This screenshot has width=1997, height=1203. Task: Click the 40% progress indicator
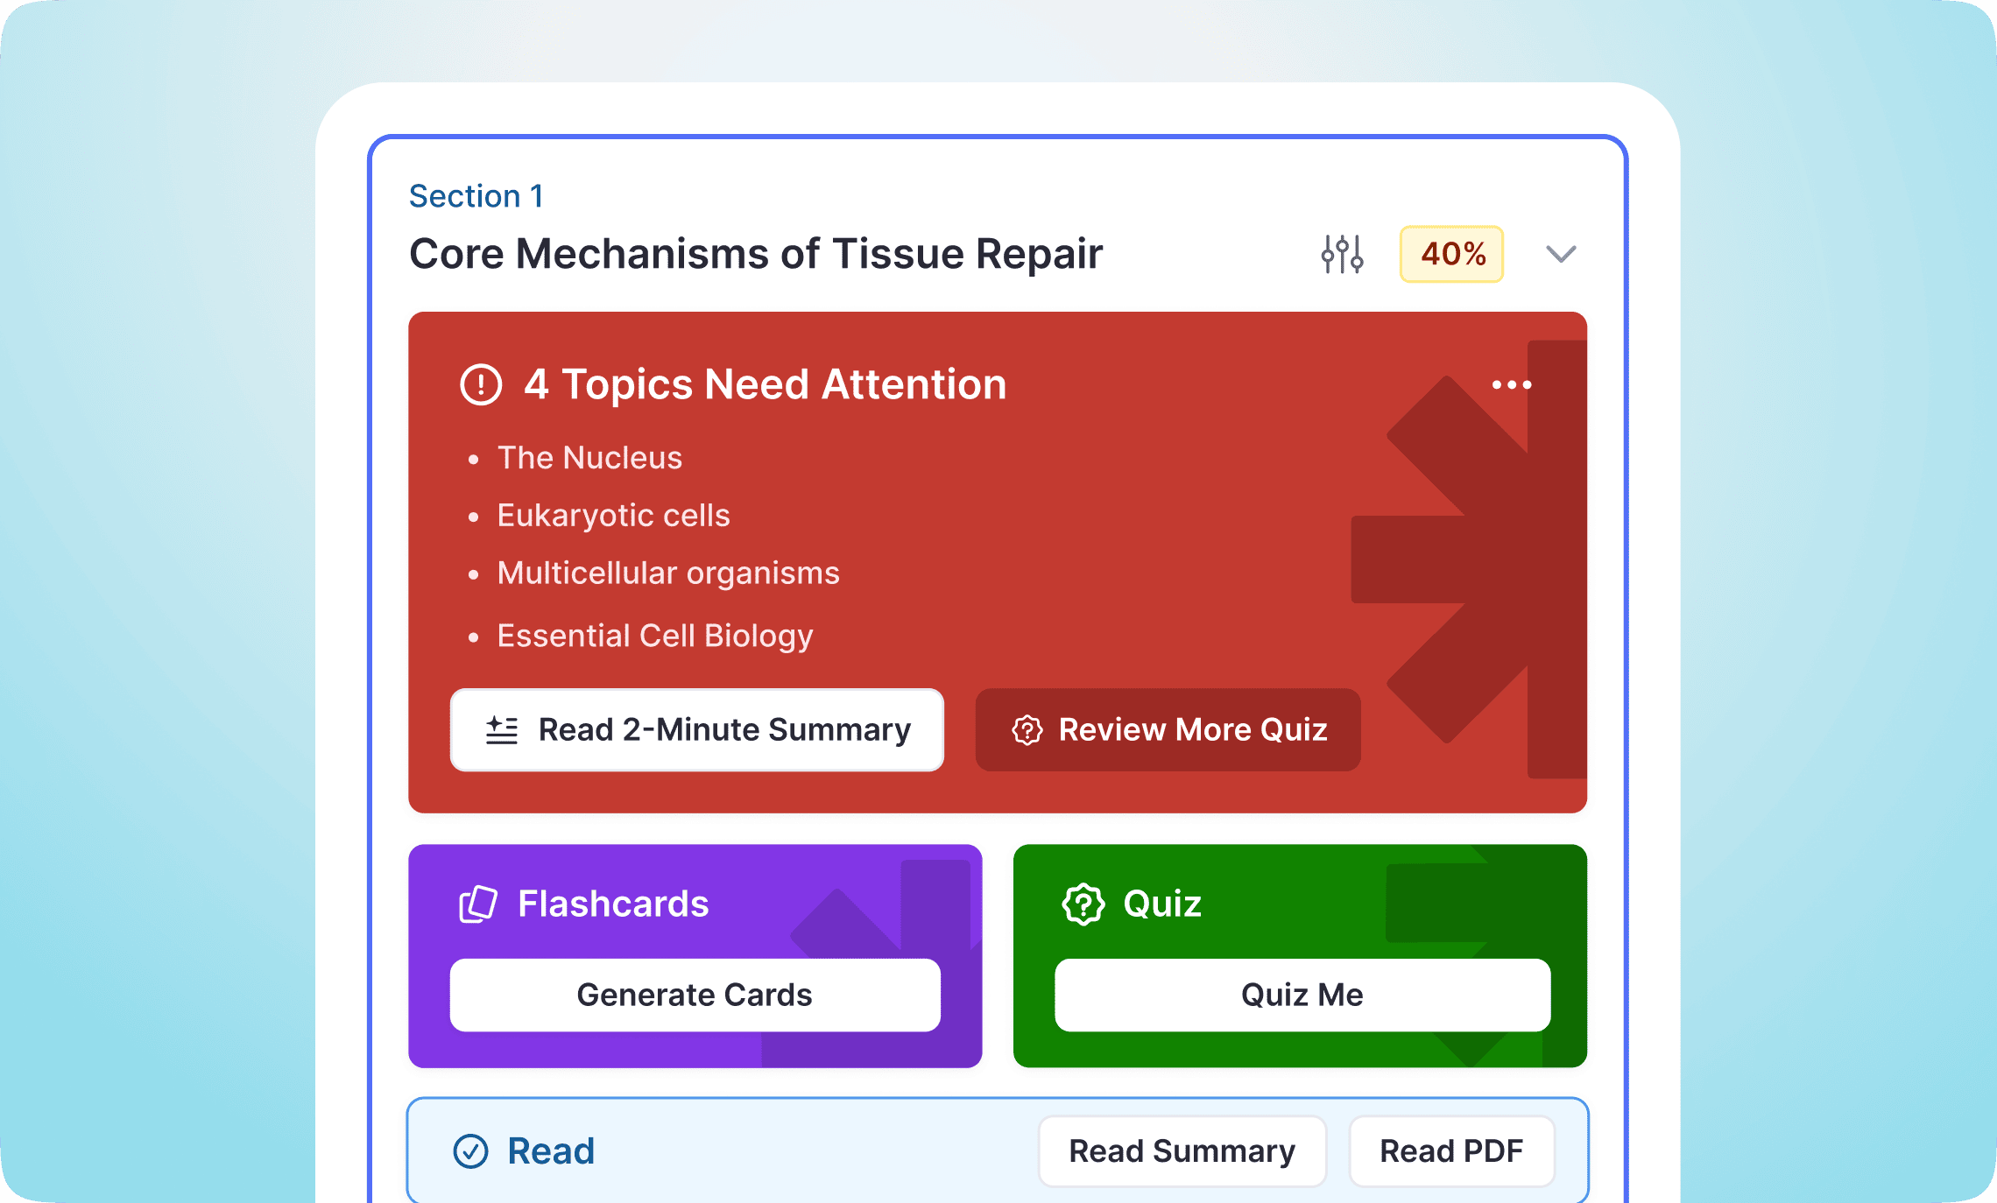point(1450,254)
